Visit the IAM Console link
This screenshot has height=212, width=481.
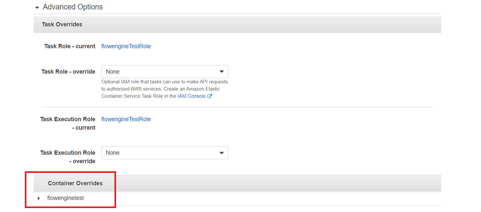191,96
